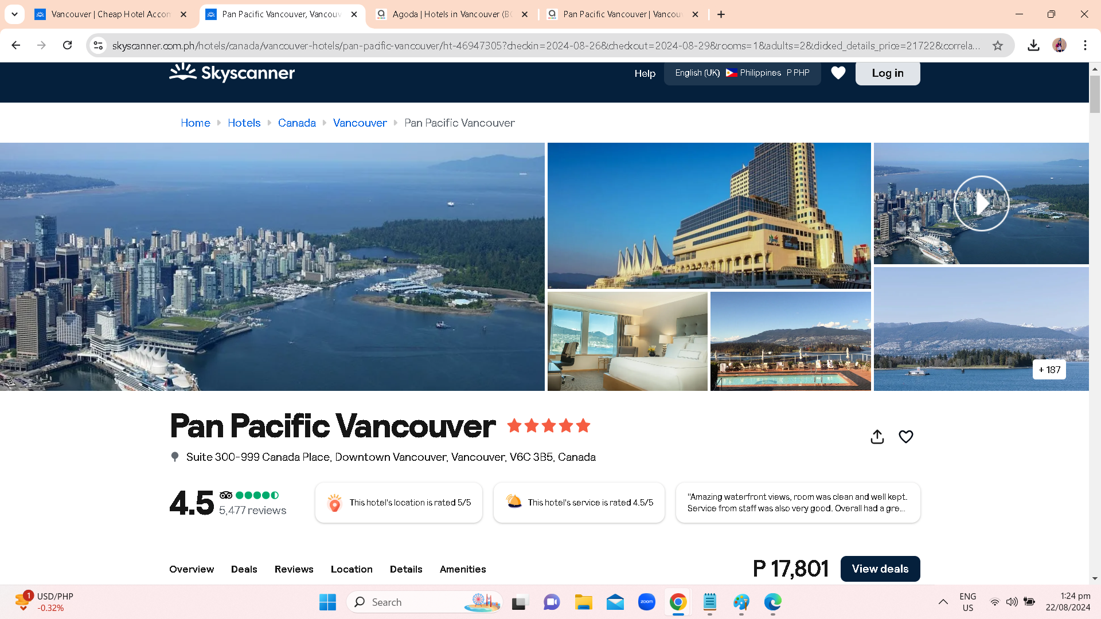1101x619 pixels.
Task: Open Vancouver breadcrumb link
Action: coord(360,123)
